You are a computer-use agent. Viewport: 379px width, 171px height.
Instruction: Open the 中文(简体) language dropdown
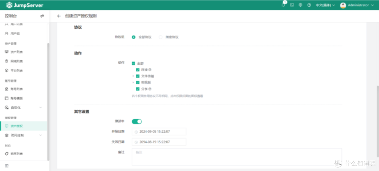(325, 5)
